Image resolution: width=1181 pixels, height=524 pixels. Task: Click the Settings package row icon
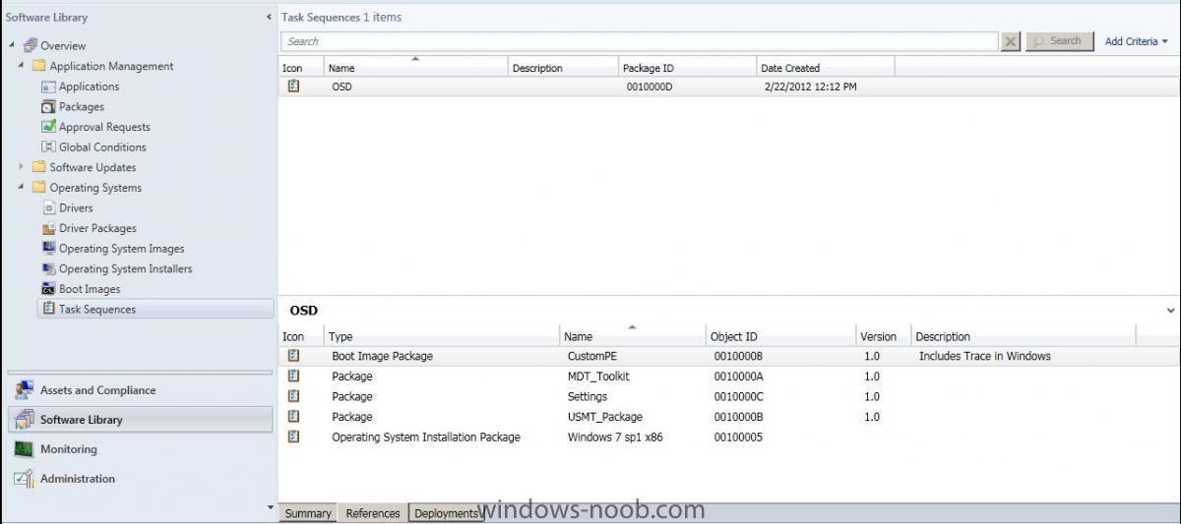coord(292,396)
